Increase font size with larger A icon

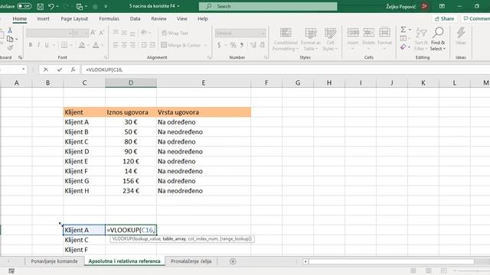pos(93,33)
